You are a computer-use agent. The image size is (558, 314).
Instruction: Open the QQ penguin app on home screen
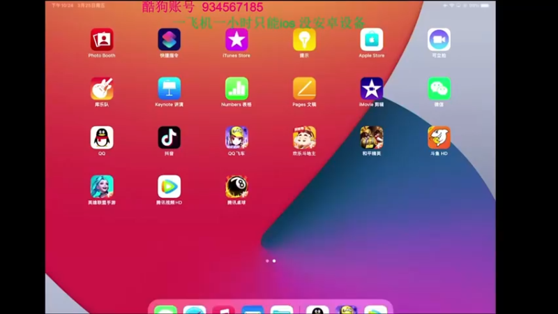pyautogui.click(x=102, y=137)
